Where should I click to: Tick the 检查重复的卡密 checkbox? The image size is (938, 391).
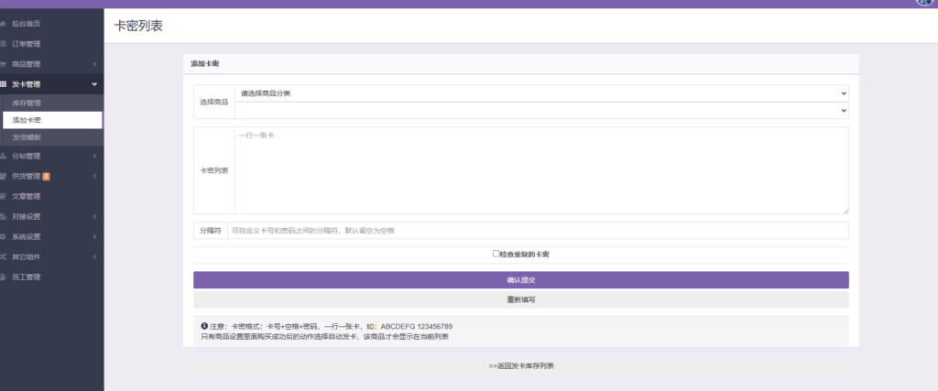click(x=496, y=254)
